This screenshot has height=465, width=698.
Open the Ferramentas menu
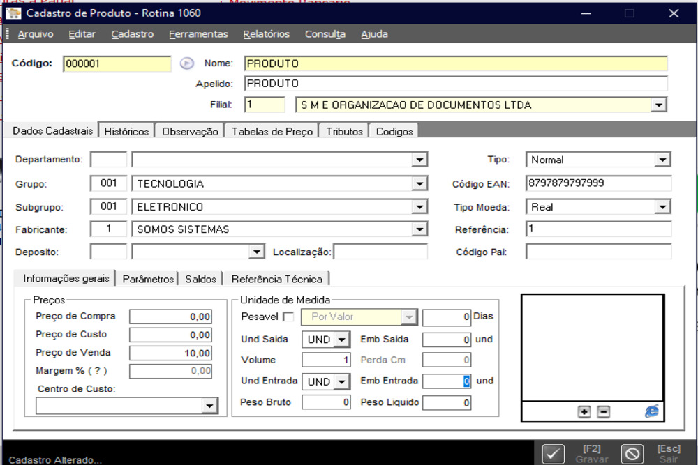[198, 34]
